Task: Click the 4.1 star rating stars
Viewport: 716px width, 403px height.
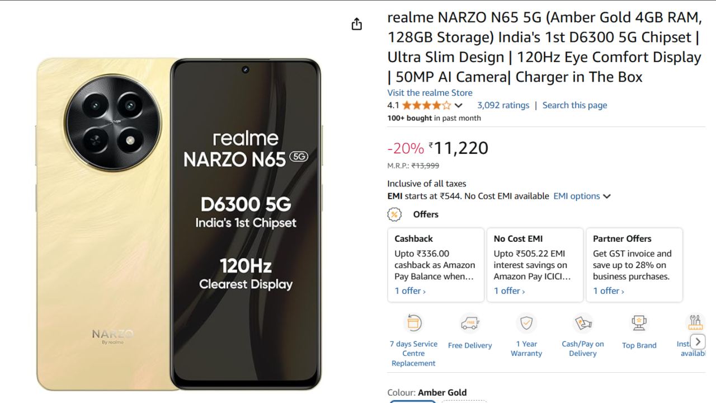Action: pyautogui.click(x=426, y=105)
